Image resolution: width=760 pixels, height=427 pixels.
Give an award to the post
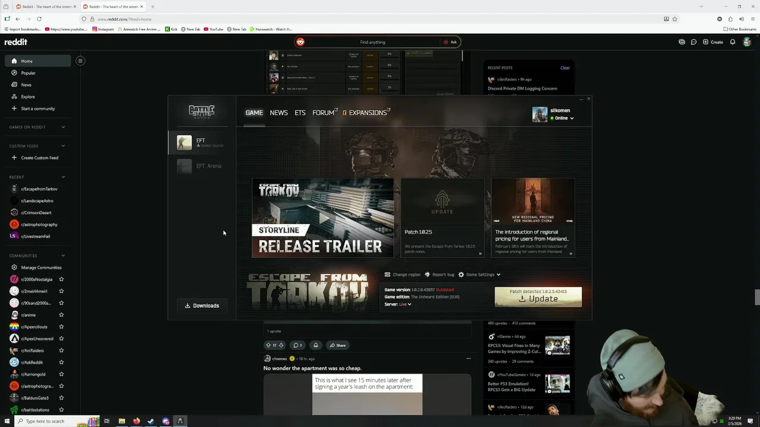(x=316, y=345)
